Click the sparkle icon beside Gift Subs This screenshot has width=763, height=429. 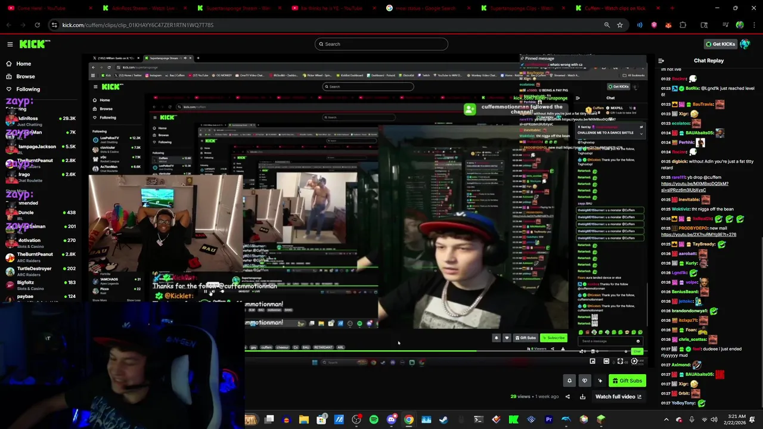pyautogui.click(x=600, y=381)
